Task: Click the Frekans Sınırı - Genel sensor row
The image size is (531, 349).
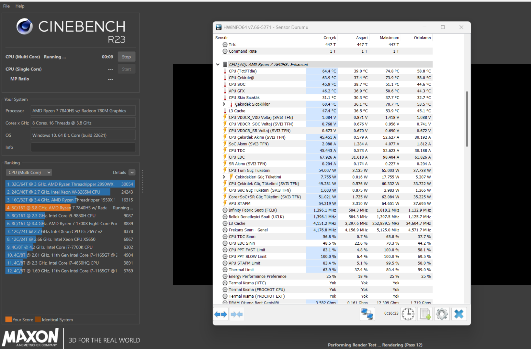Action: pyautogui.click(x=323, y=230)
